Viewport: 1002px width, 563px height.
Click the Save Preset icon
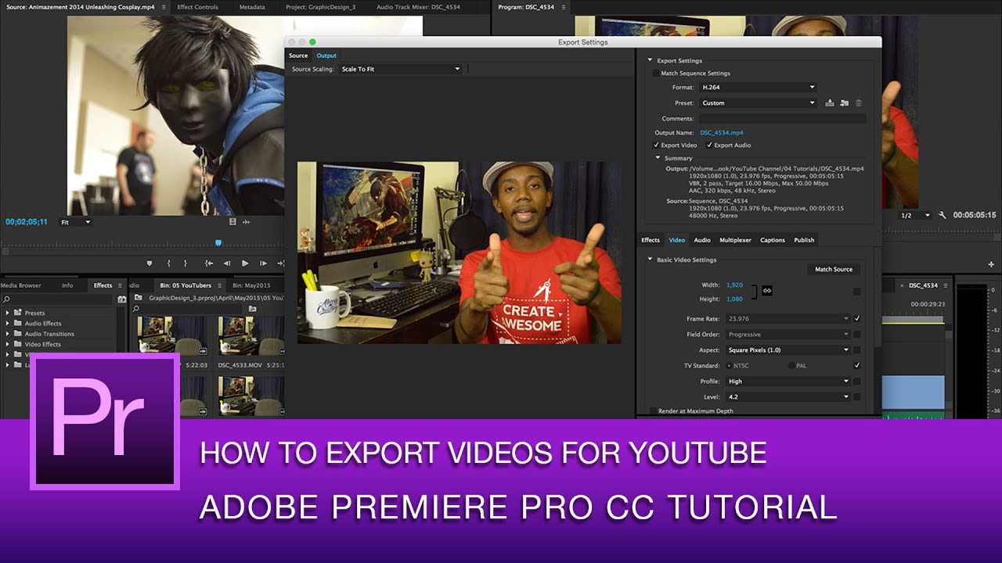(830, 103)
